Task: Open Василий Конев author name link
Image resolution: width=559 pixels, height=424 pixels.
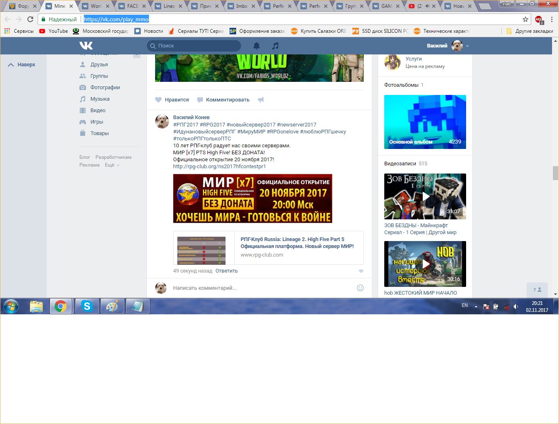Action: click(191, 117)
